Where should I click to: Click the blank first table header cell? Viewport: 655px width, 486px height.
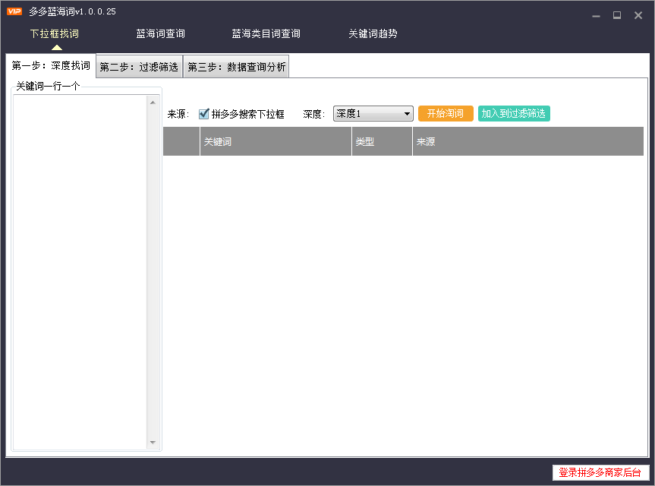pyautogui.click(x=181, y=142)
